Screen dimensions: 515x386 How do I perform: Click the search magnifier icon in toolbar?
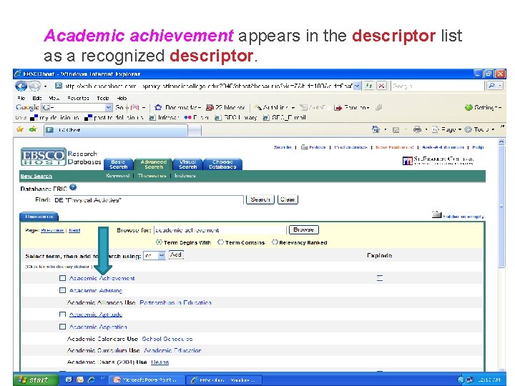491,86
